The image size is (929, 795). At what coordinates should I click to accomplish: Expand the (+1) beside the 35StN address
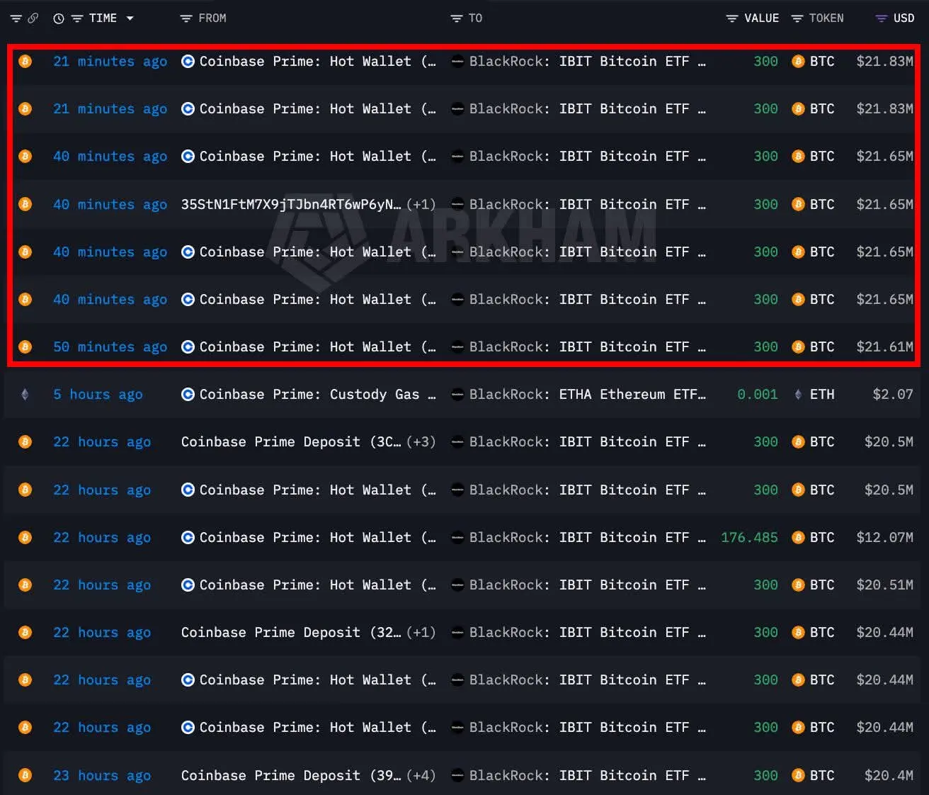[x=421, y=205]
